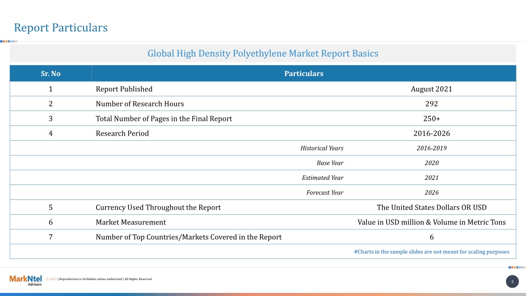Select the 'Research Period' label
The height and width of the screenshot is (296, 526).
(122, 133)
